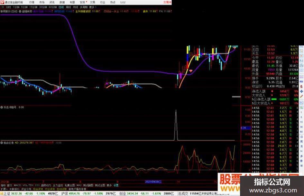
Task: Click the date label 2021/09/28 on time axis
Action: 153,182
